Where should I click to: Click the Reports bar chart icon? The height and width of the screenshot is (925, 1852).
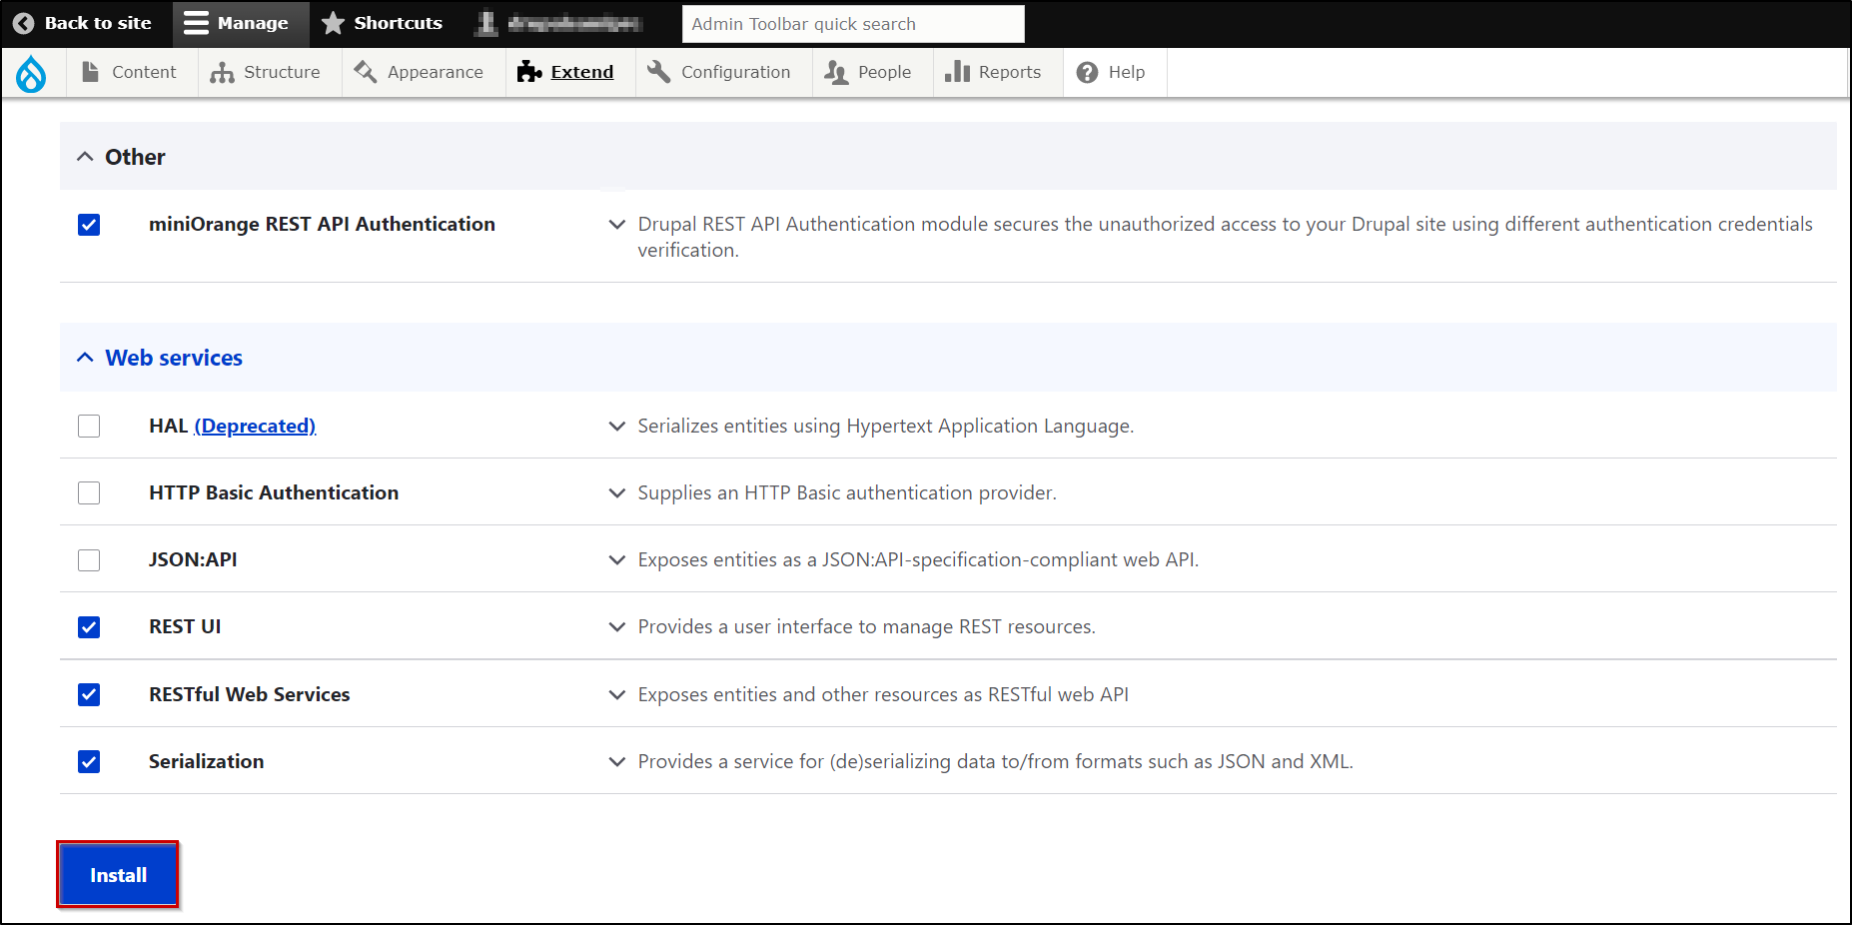(957, 72)
